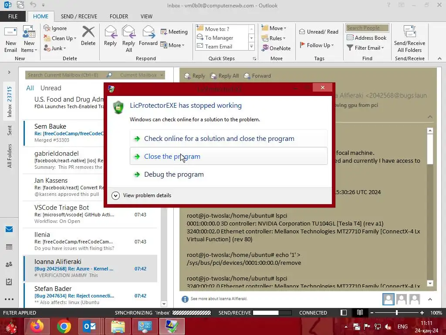446x335 pixels.
Task: Switch to the VIEW tab
Action: point(146,17)
